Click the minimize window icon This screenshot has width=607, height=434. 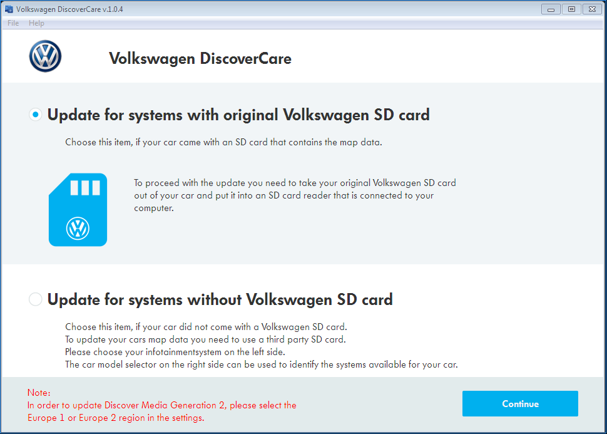(551, 9)
